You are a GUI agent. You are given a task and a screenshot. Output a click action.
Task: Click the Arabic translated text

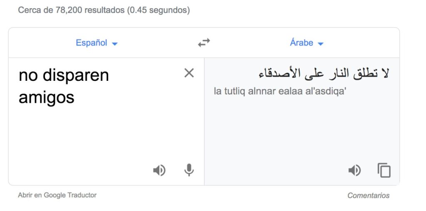(322, 74)
